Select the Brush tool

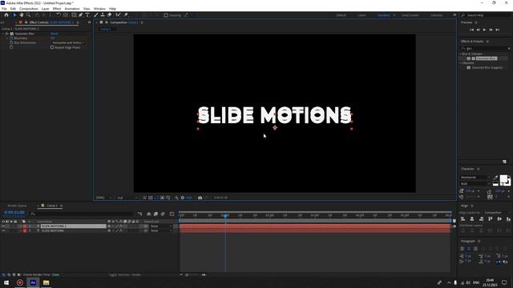click(96, 15)
